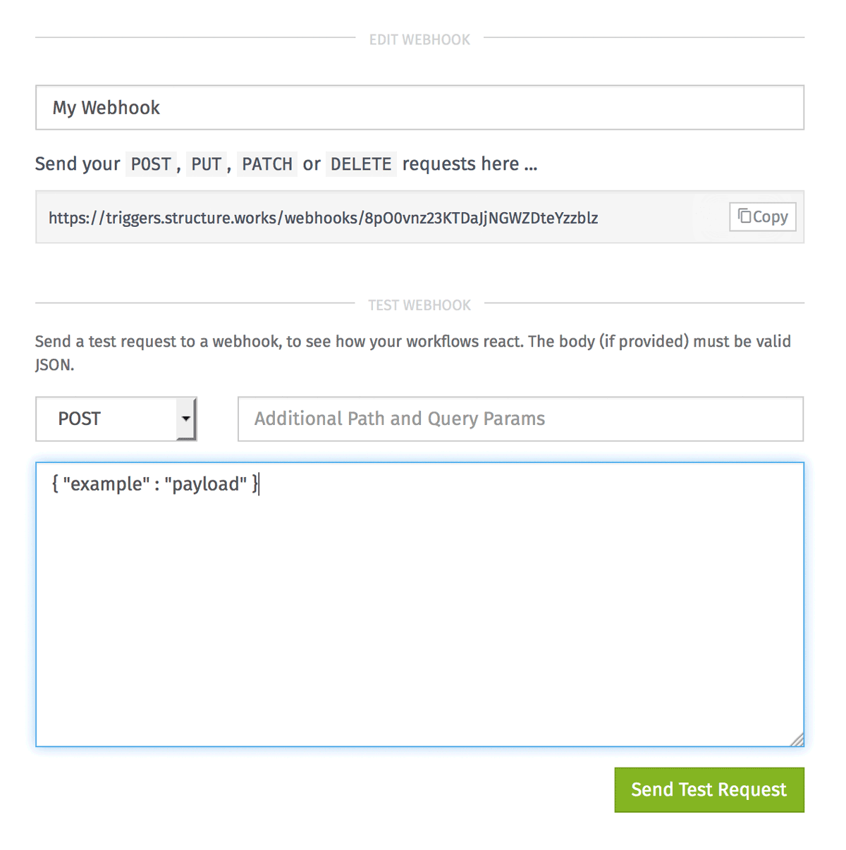
Task: Click the POST method code label
Action: click(151, 164)
